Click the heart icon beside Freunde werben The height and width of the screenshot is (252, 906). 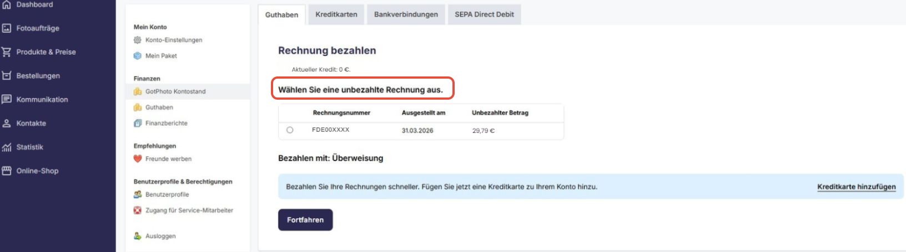pos(138,159)
